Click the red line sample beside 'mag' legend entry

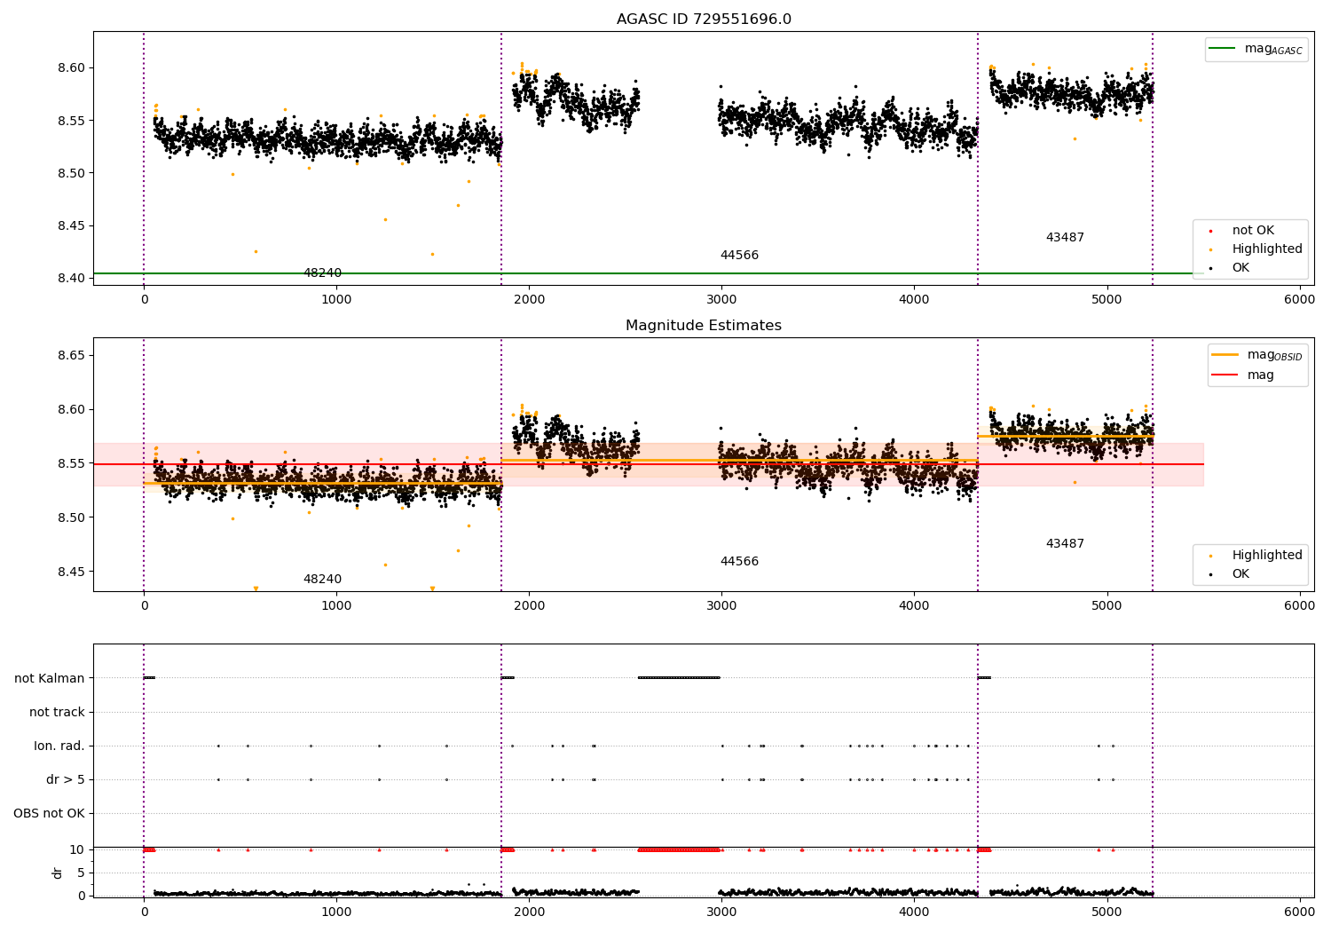point(1225,375)
